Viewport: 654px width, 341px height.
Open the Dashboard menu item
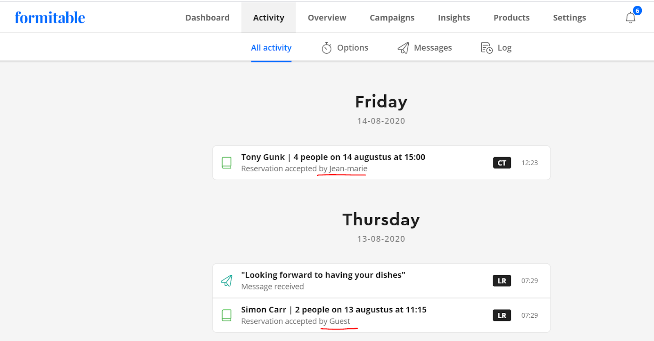(x=207, y=18)
